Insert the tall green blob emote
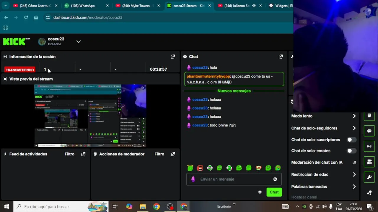This screenshot has width=378, height=212. (x=249, y=168)
